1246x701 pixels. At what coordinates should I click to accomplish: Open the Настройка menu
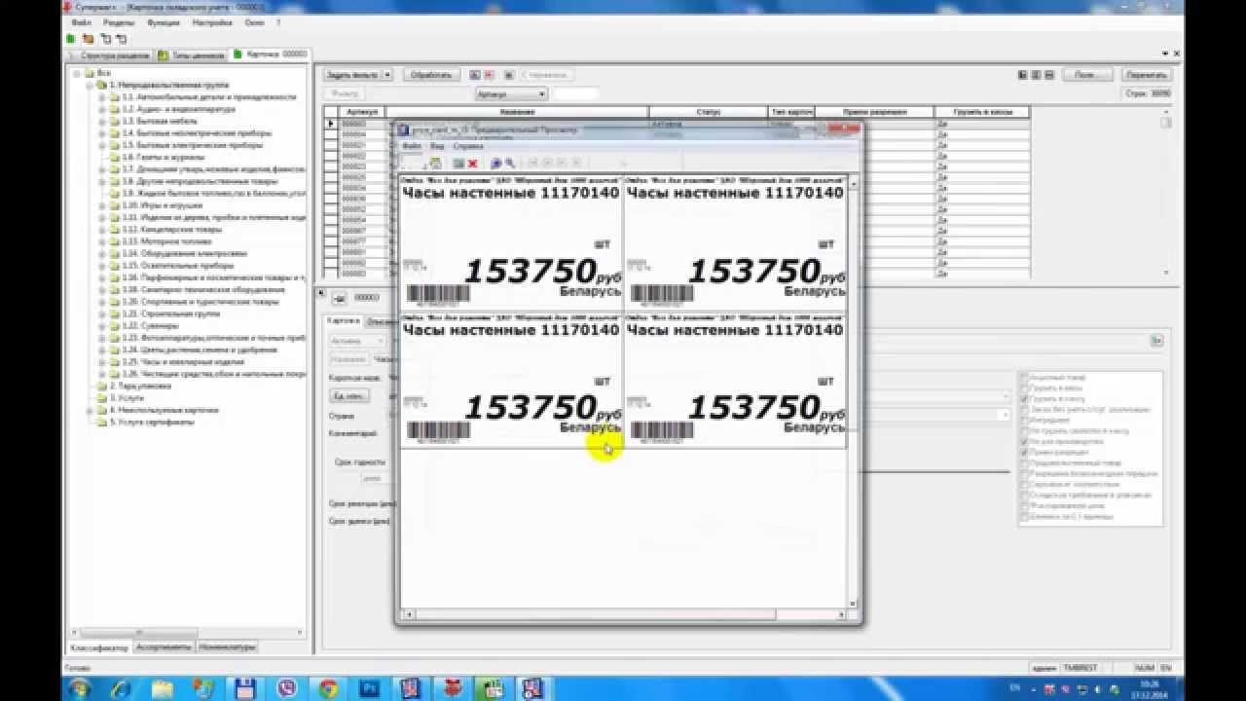pyautogui.click(x=211, y=21)
